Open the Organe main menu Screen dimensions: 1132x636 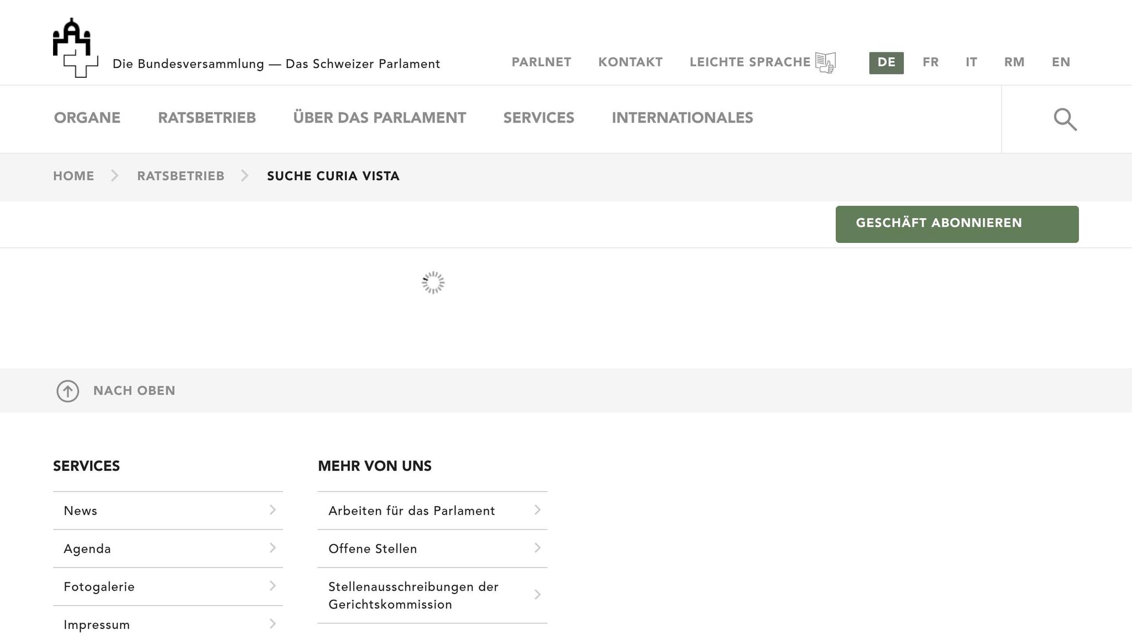point(87,118)
